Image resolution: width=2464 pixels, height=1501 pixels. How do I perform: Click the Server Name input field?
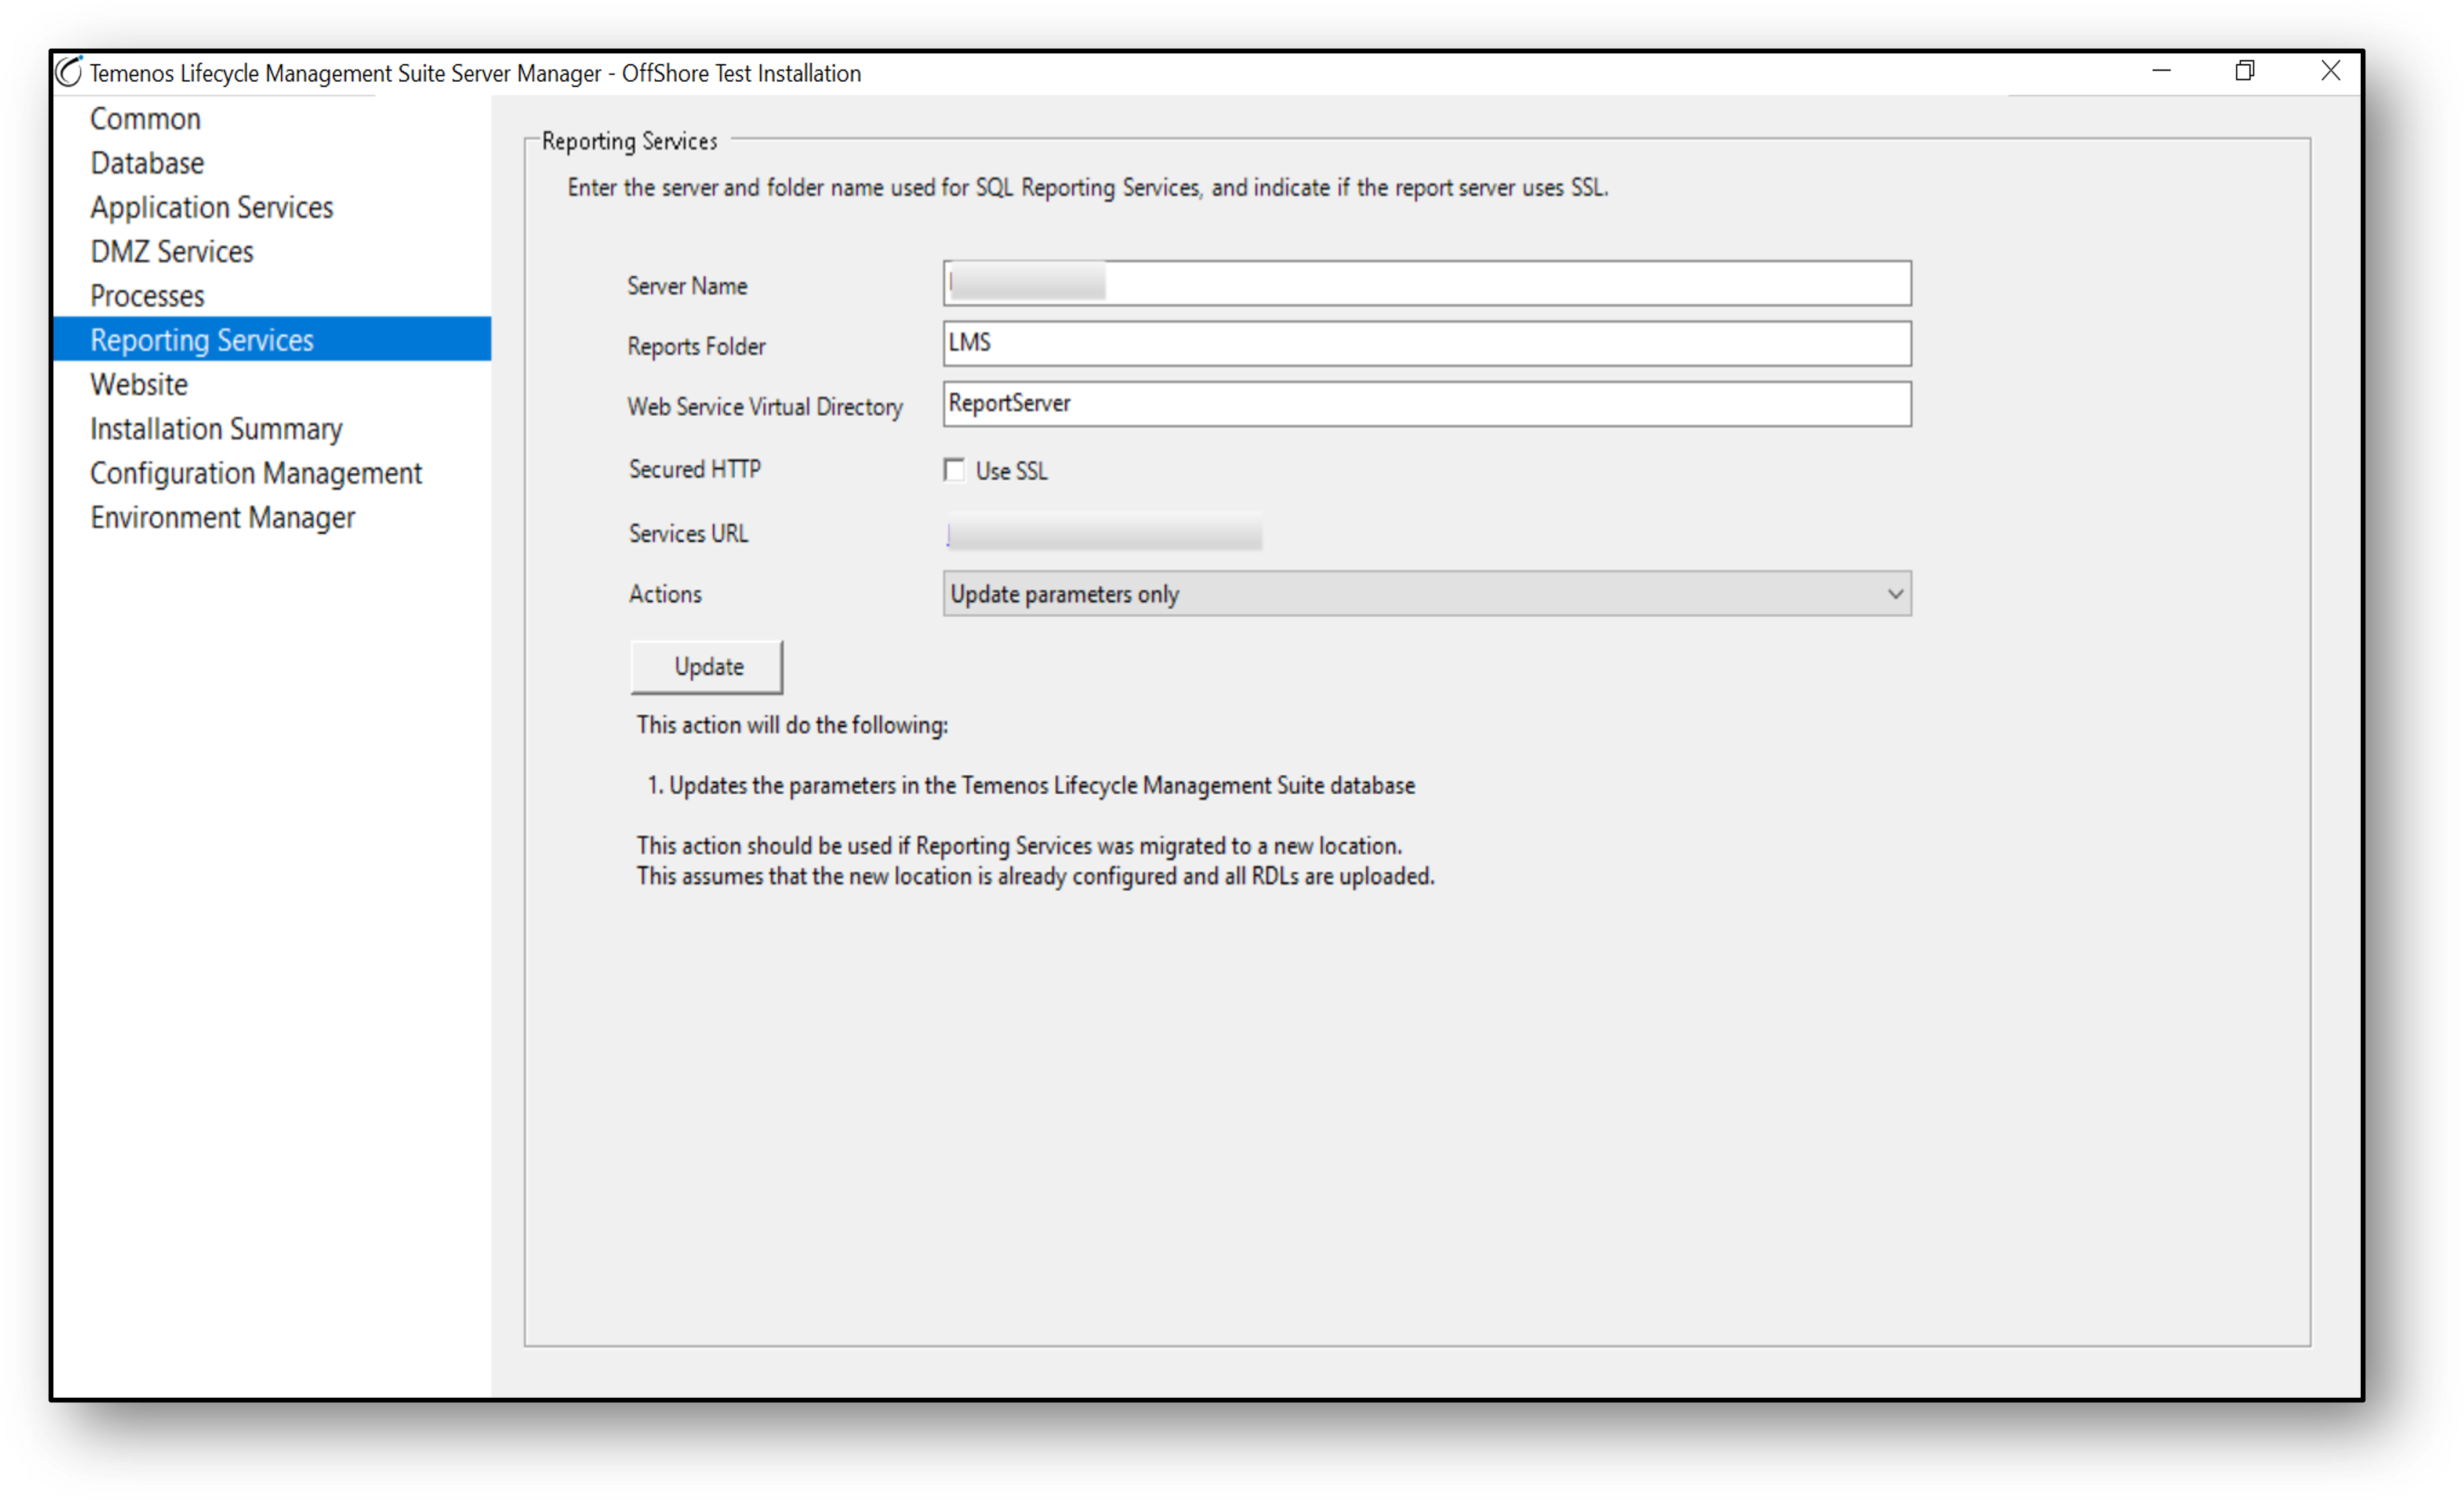1427,284
